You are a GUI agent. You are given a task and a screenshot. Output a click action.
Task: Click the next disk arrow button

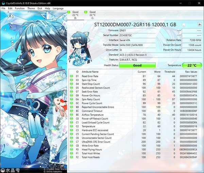pos(200,24)
